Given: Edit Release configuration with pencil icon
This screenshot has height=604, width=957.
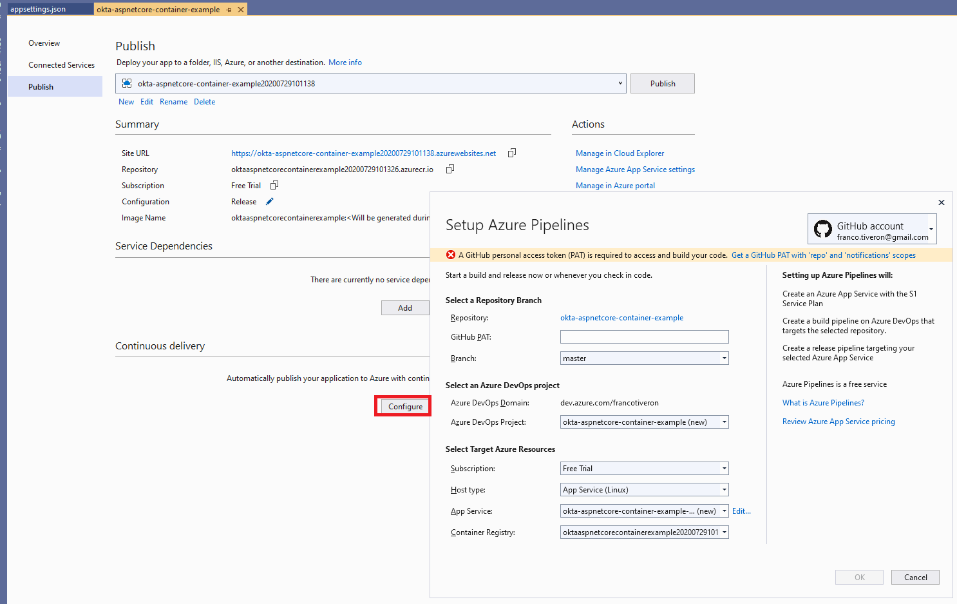Looking at the screenshot, I should tap(270, 201).
